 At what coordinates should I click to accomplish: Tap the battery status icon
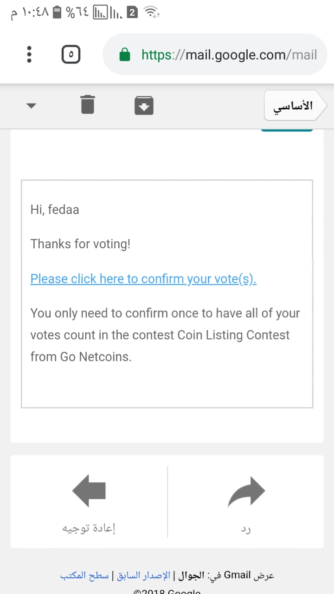[57, 13]
